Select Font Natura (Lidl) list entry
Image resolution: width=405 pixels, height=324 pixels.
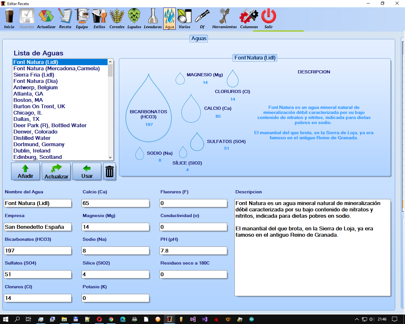[x=60, y=62]
